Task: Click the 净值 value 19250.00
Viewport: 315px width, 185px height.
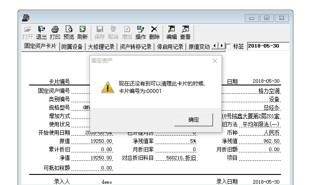Action: point(101,158)
